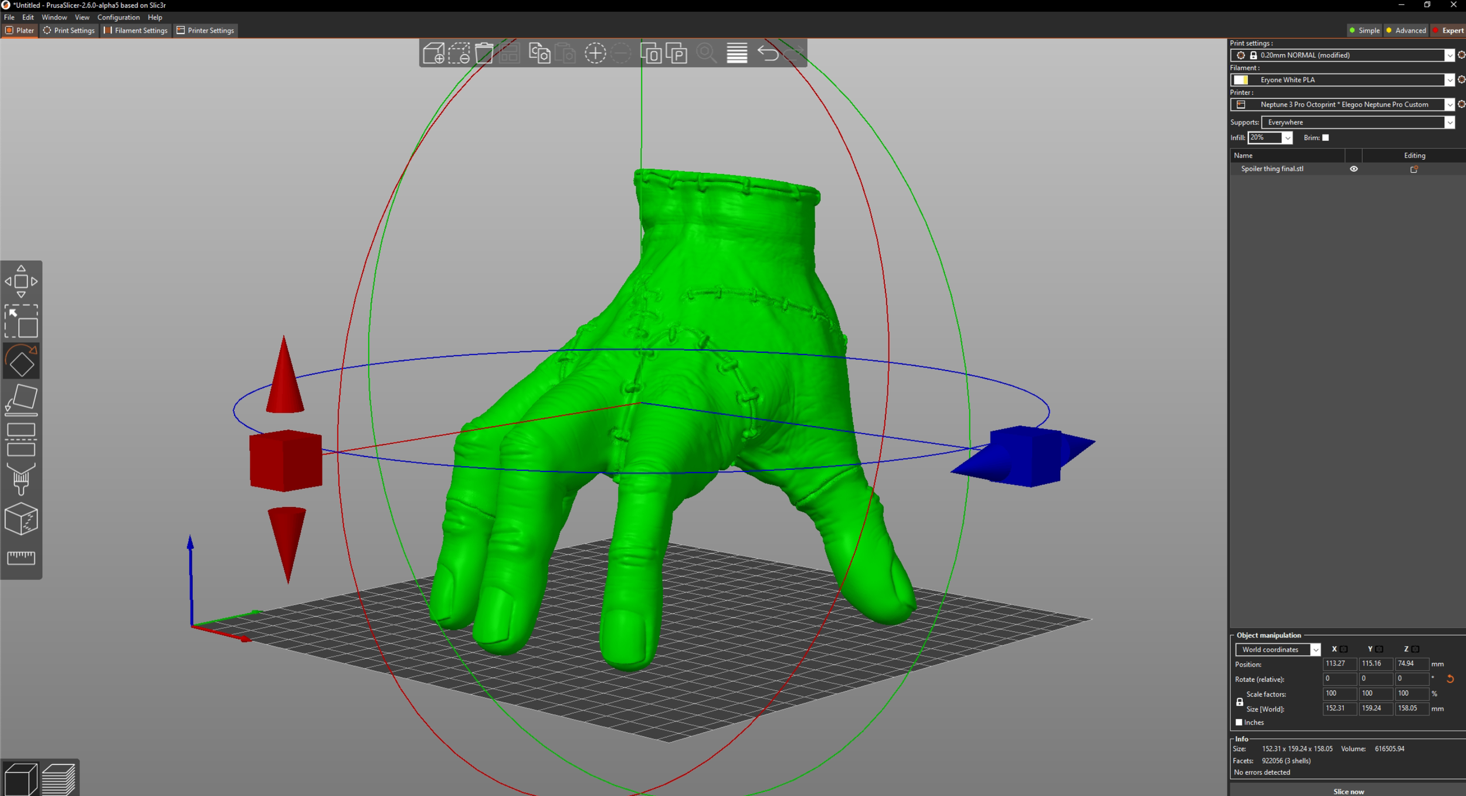Click the Position X input field
The width and height of the screenshot is (1466, 796).
click(1339, 664)
